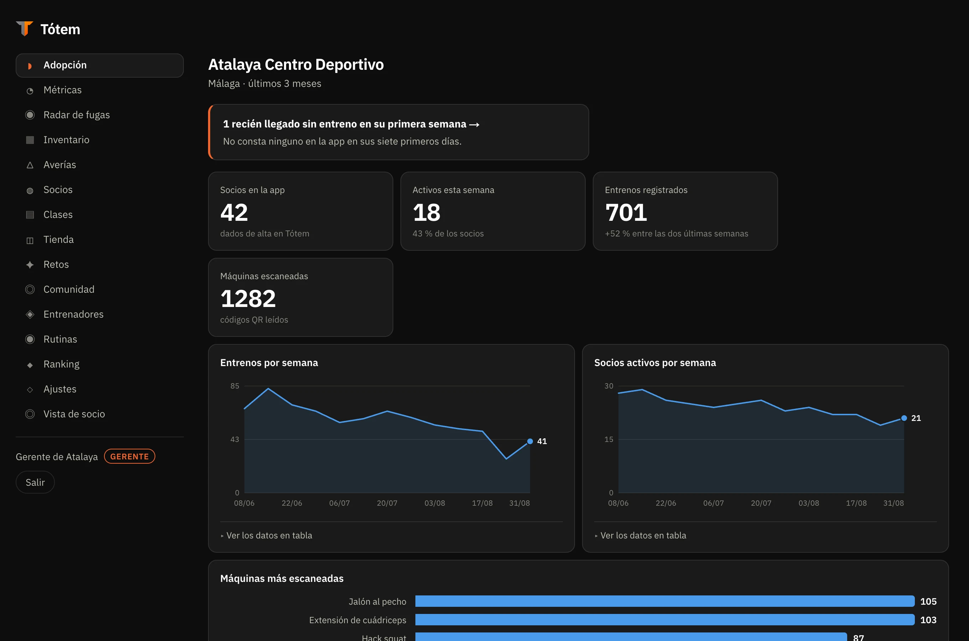The height and width of the screenshot is (641, 969).
Task: Expand data table under Entrenos por semana
Action: [x=266, y=536]
